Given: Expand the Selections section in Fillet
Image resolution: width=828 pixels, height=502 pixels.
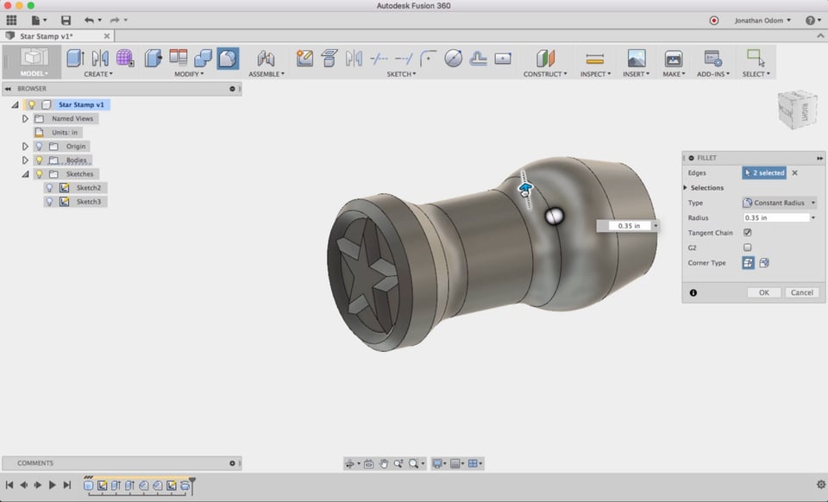Looking at the screenshot, I should coord(686,187).
